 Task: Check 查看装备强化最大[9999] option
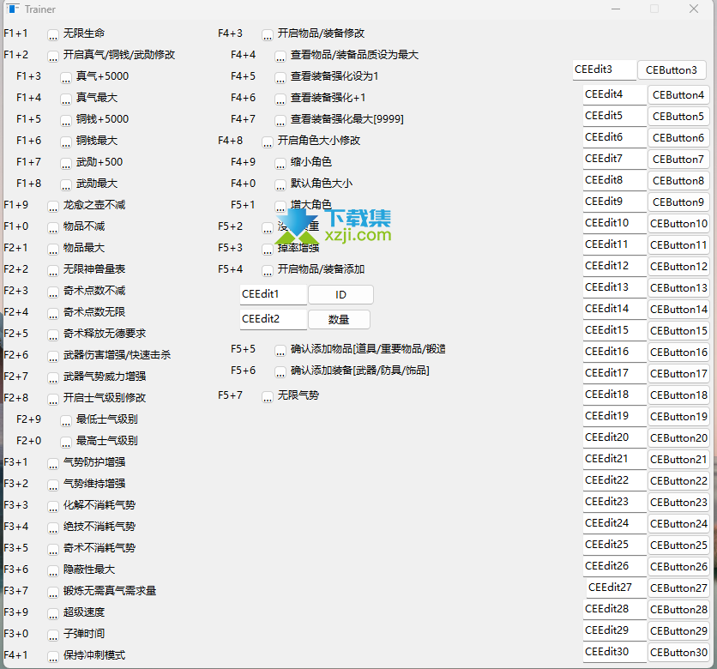pyautogui.click(x=280, y=120)
